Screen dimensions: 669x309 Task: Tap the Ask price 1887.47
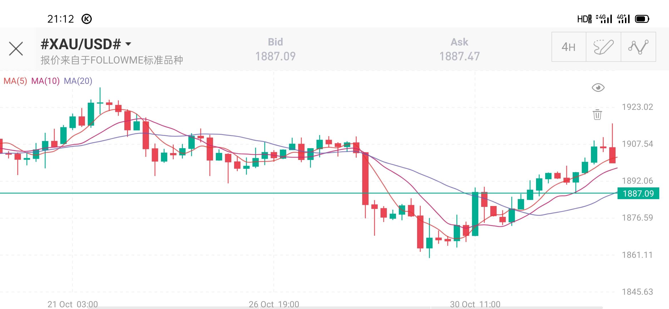tap(459, 56)
